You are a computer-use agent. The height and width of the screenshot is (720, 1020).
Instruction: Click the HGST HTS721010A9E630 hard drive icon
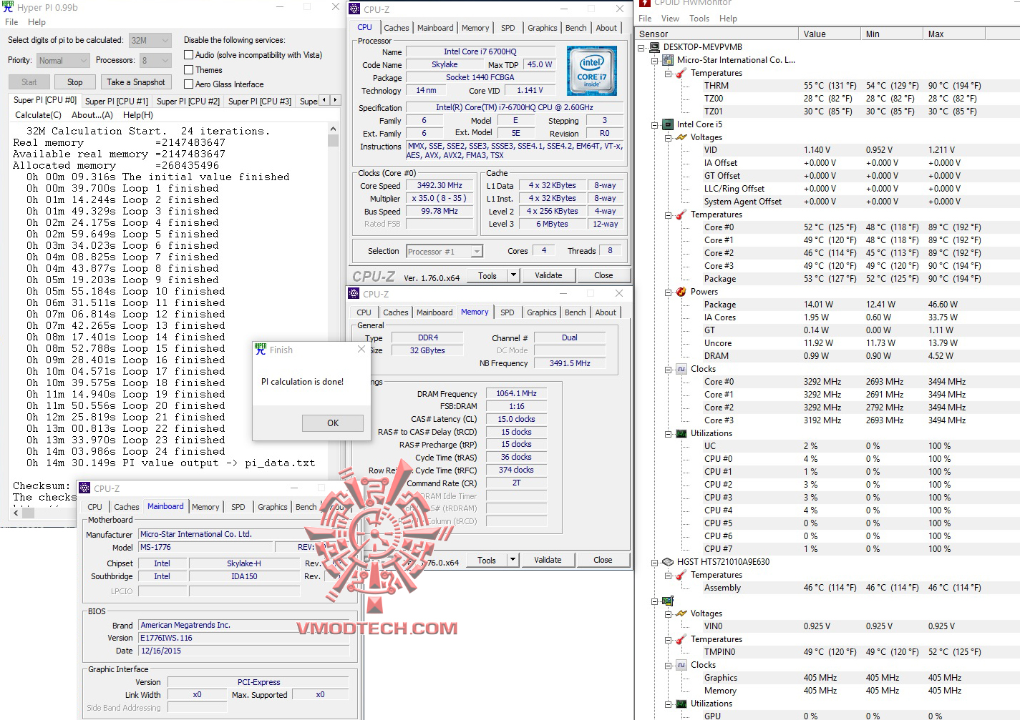tap(668, 562)
